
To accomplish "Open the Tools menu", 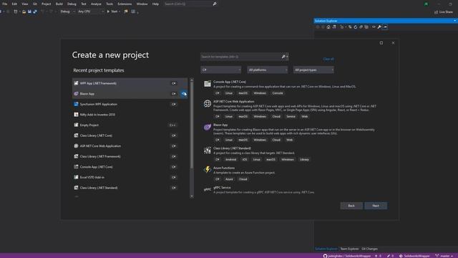I will pos(109,4).
